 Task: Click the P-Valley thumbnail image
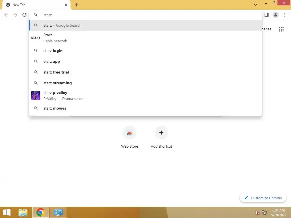coord(36,95)
